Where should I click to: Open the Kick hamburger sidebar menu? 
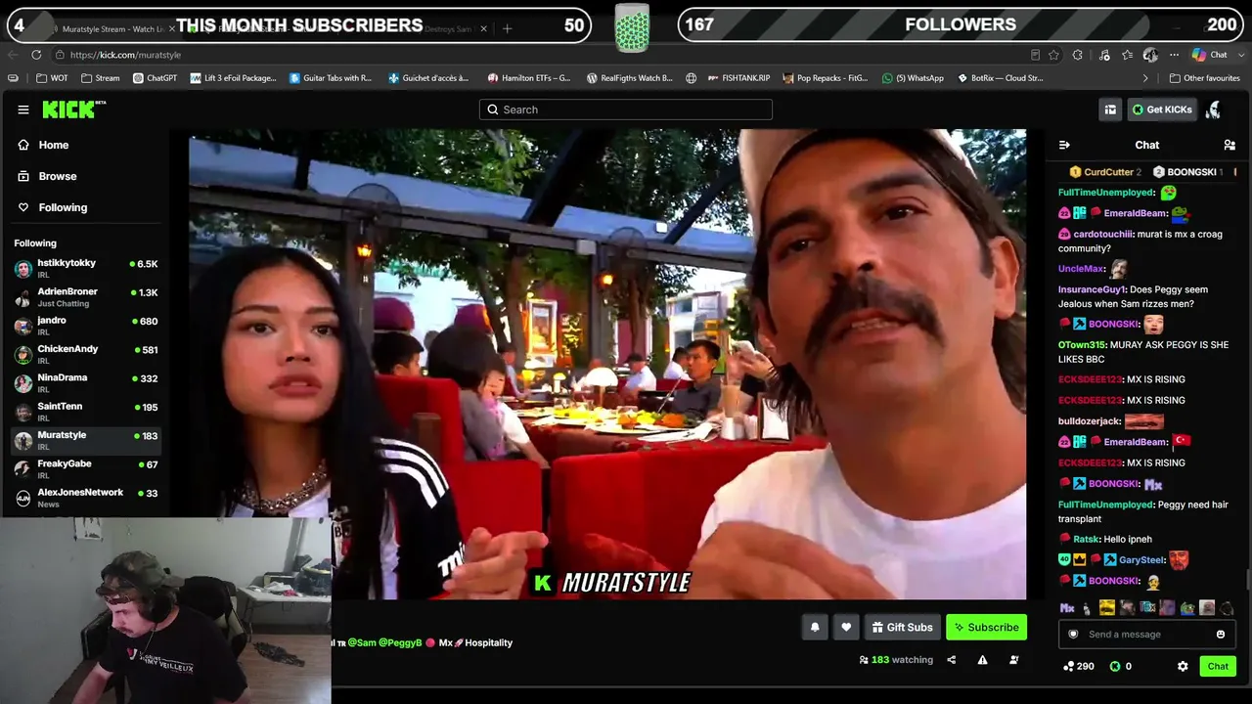point(23,110)
